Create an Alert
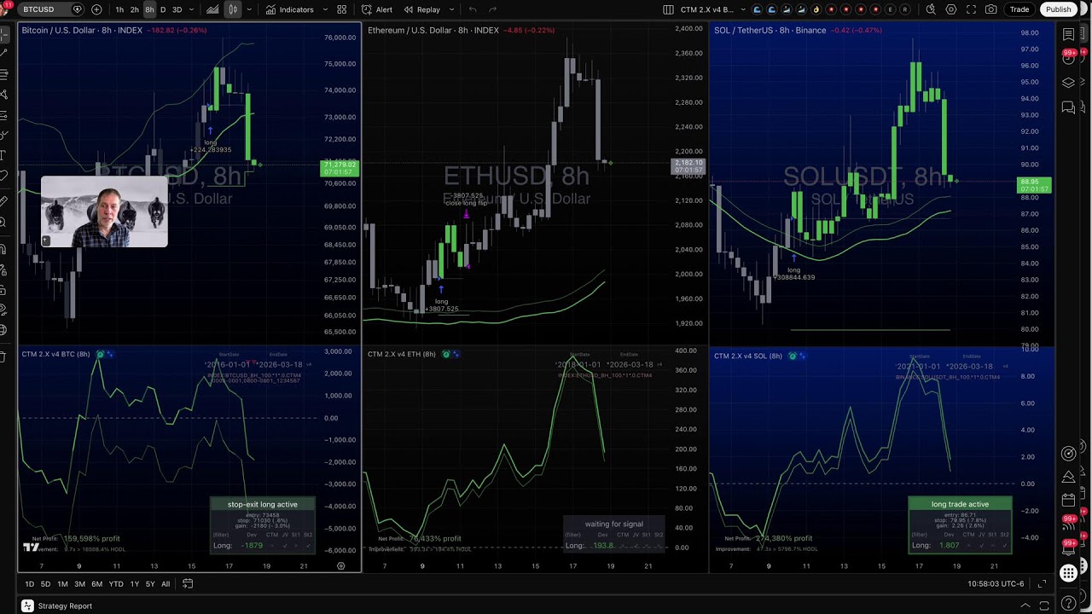1092x614 pixels. click(377, 9)
